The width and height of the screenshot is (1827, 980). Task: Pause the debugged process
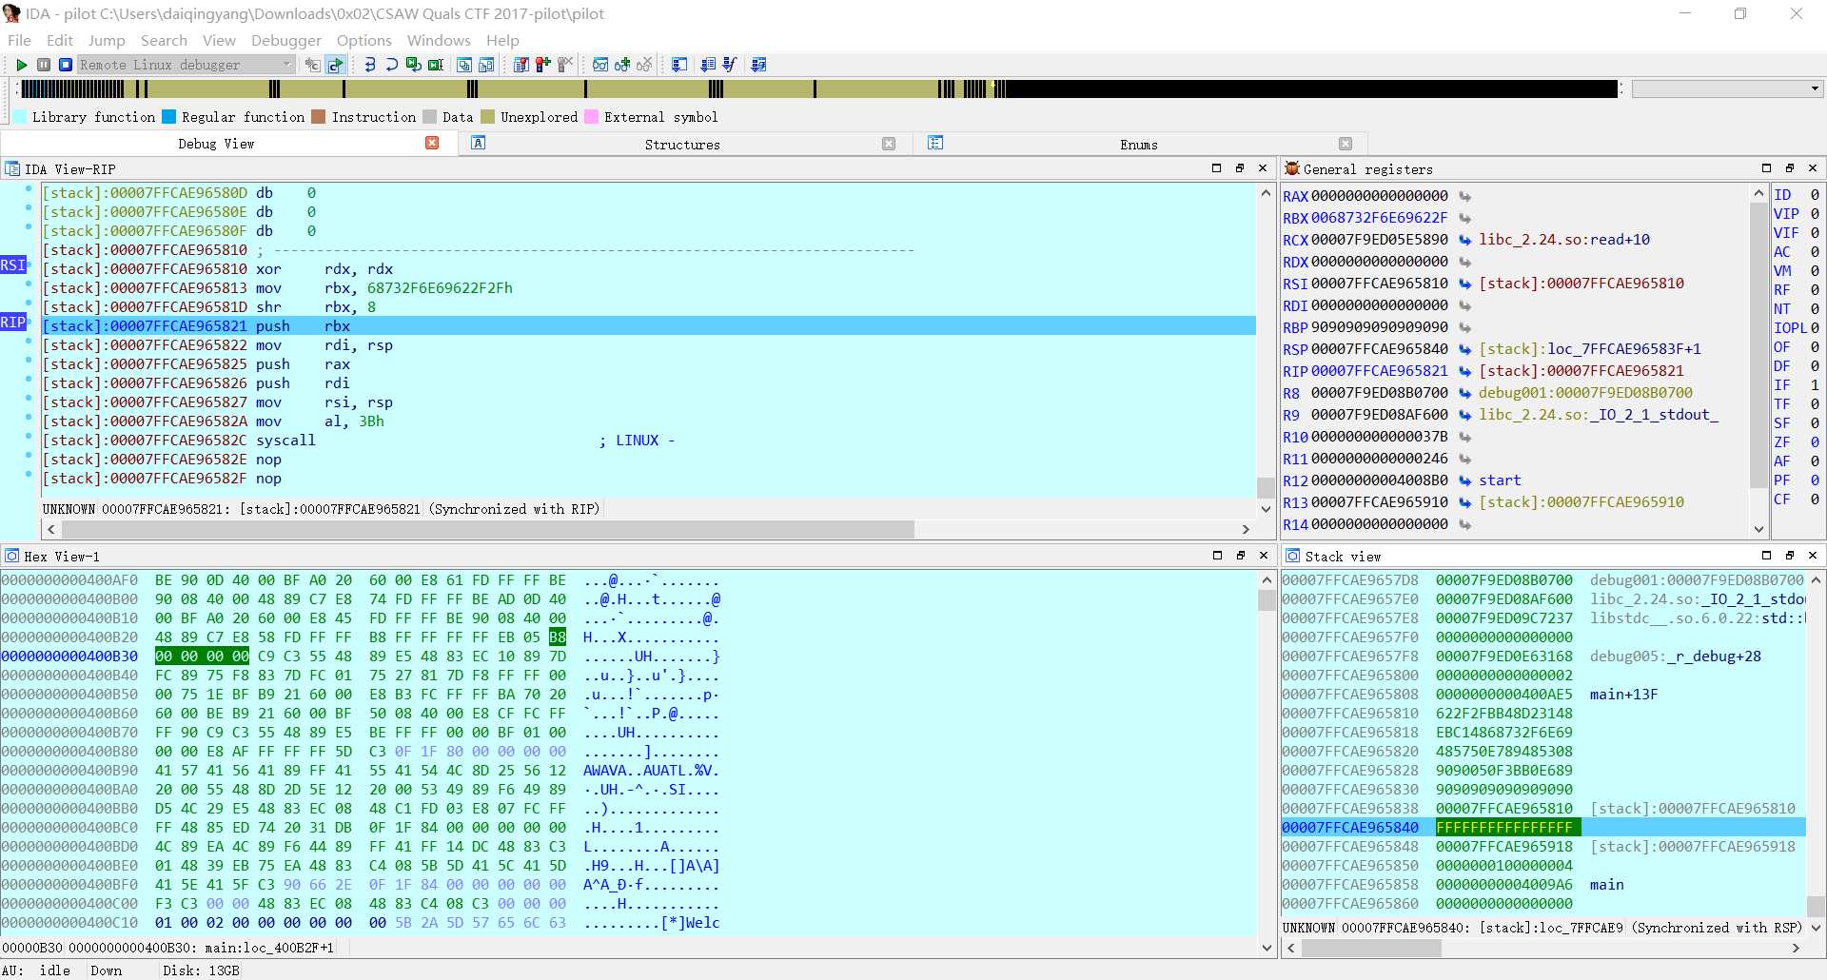tap(44, 65)
